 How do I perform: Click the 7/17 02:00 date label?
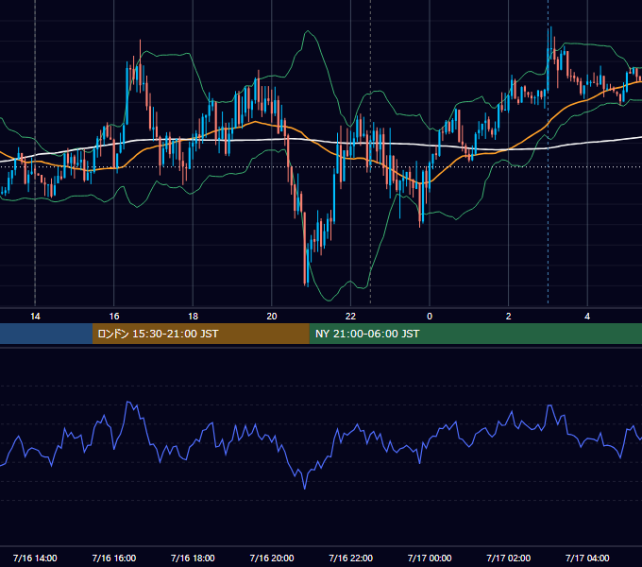[x=509, y=558]
